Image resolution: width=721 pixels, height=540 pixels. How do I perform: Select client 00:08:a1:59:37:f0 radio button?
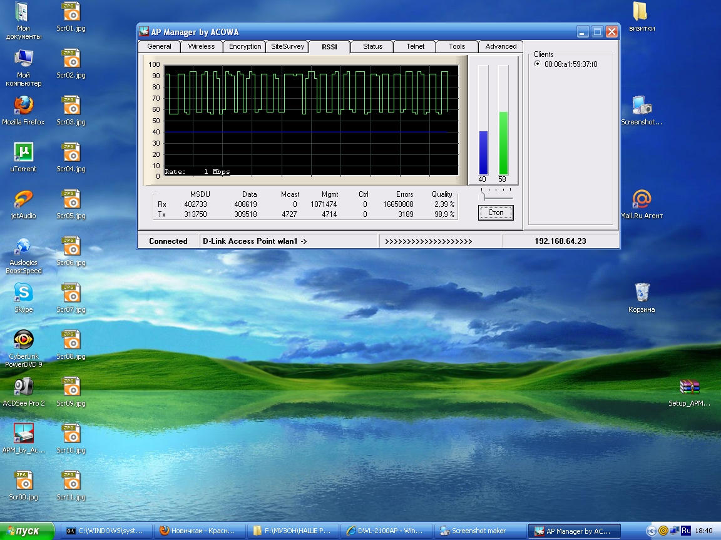coord(537,64)
